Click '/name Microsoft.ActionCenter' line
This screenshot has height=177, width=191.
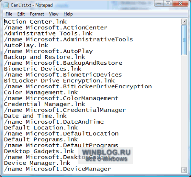coord(56,28)
